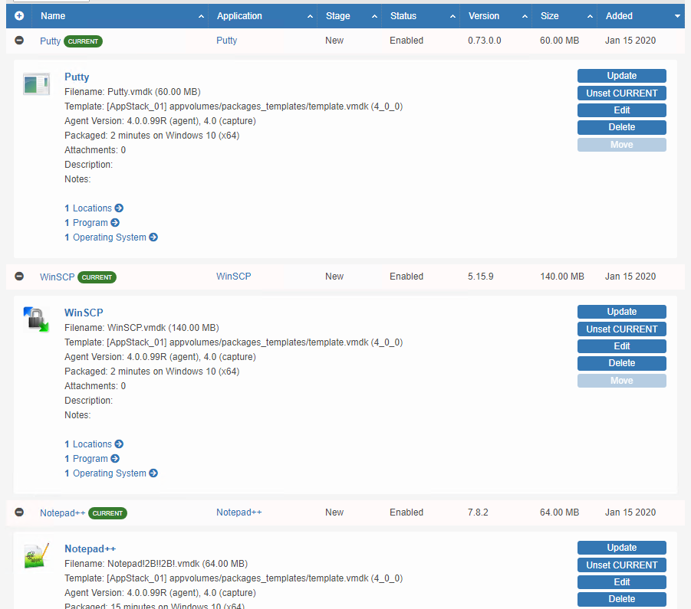The width and height of the screenshot is (691, 609).
Task: Select size cell 140.00 MB
Action: [x=562, y=277]
